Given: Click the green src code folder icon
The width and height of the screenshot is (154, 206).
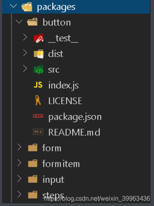Looking at the screenshot, I should pyautogui.click(x=39, y=70).
